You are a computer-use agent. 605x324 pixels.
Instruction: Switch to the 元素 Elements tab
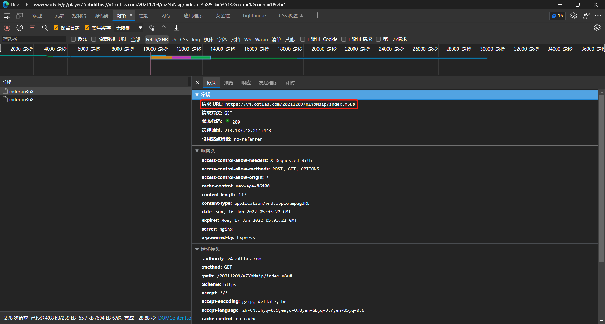tap(60, 16)
